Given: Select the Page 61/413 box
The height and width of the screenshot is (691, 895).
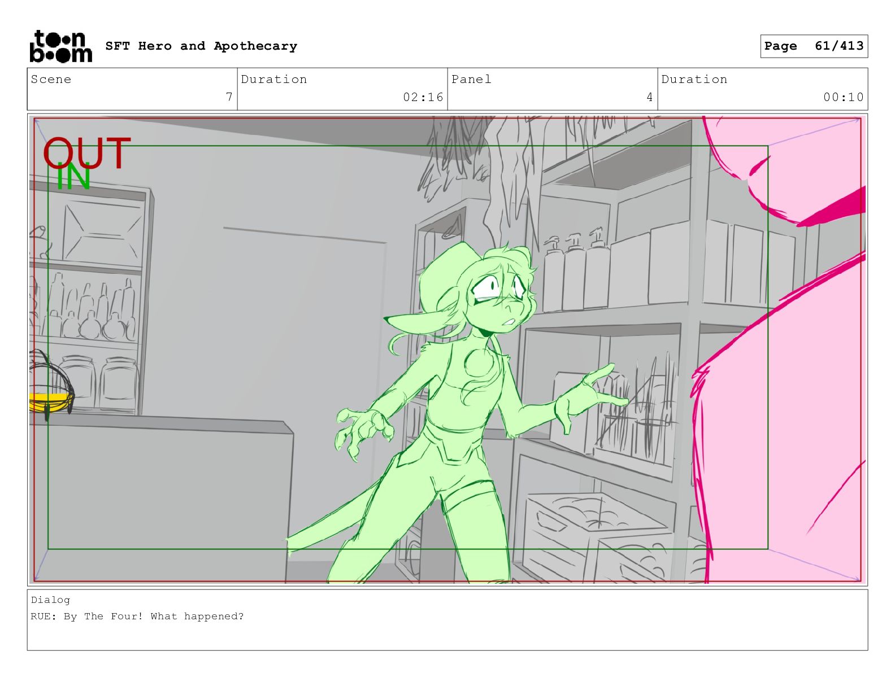Looking at the screenshot, I should (814, 46).
